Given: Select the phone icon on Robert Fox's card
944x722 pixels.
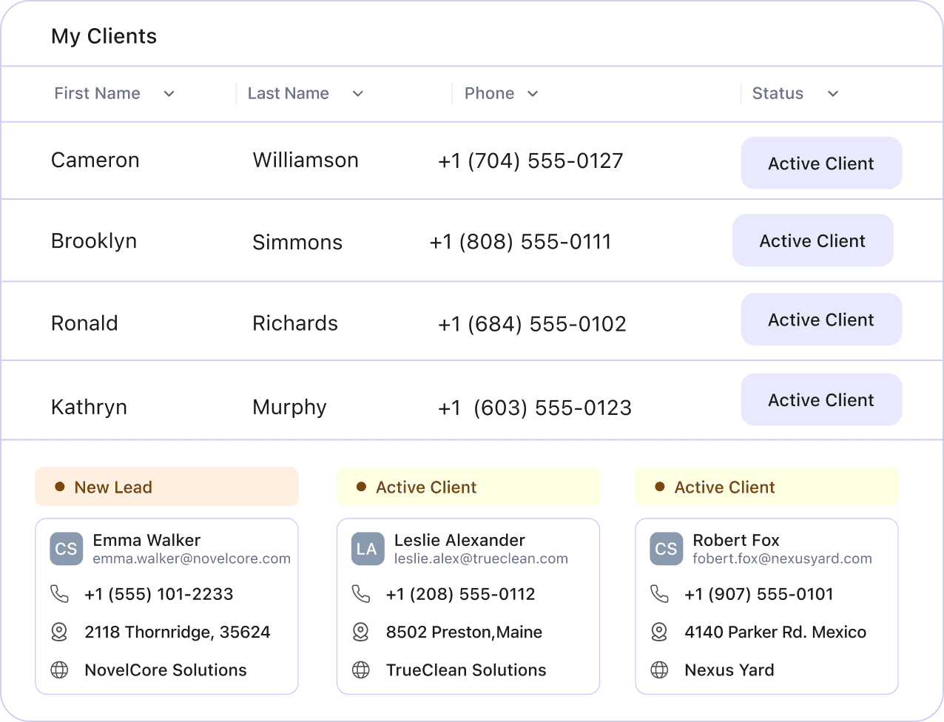Looking at the screenshot, I should (x=659, y=593).
